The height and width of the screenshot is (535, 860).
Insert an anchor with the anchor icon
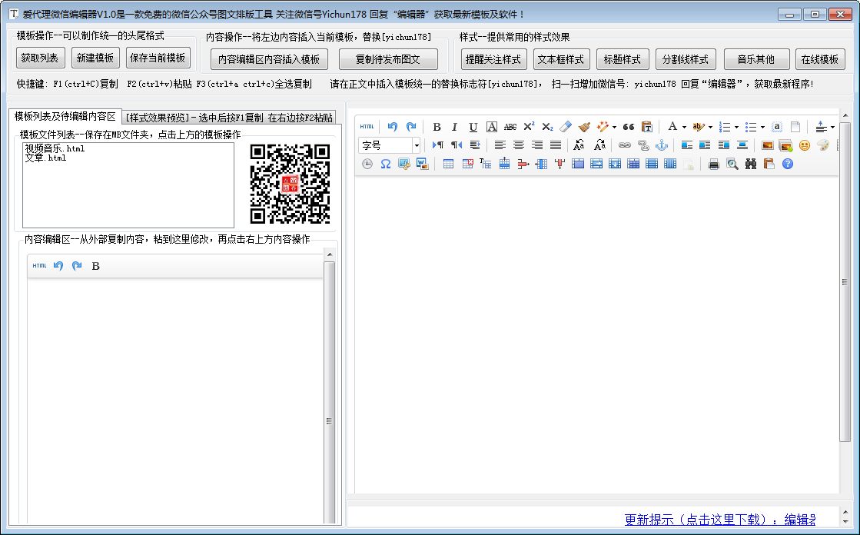tap(662, 145)
